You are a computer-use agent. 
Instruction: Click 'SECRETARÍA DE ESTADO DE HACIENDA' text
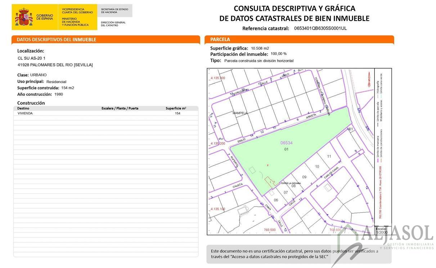[x=114, y=10]
